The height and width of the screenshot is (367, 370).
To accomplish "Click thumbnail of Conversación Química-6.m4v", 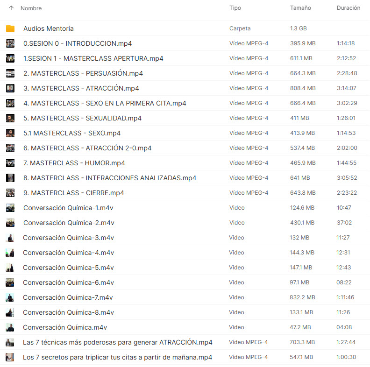I will pos(10,282).
